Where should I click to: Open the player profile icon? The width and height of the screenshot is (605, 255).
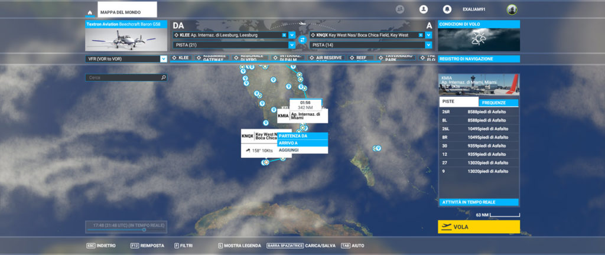424,9
